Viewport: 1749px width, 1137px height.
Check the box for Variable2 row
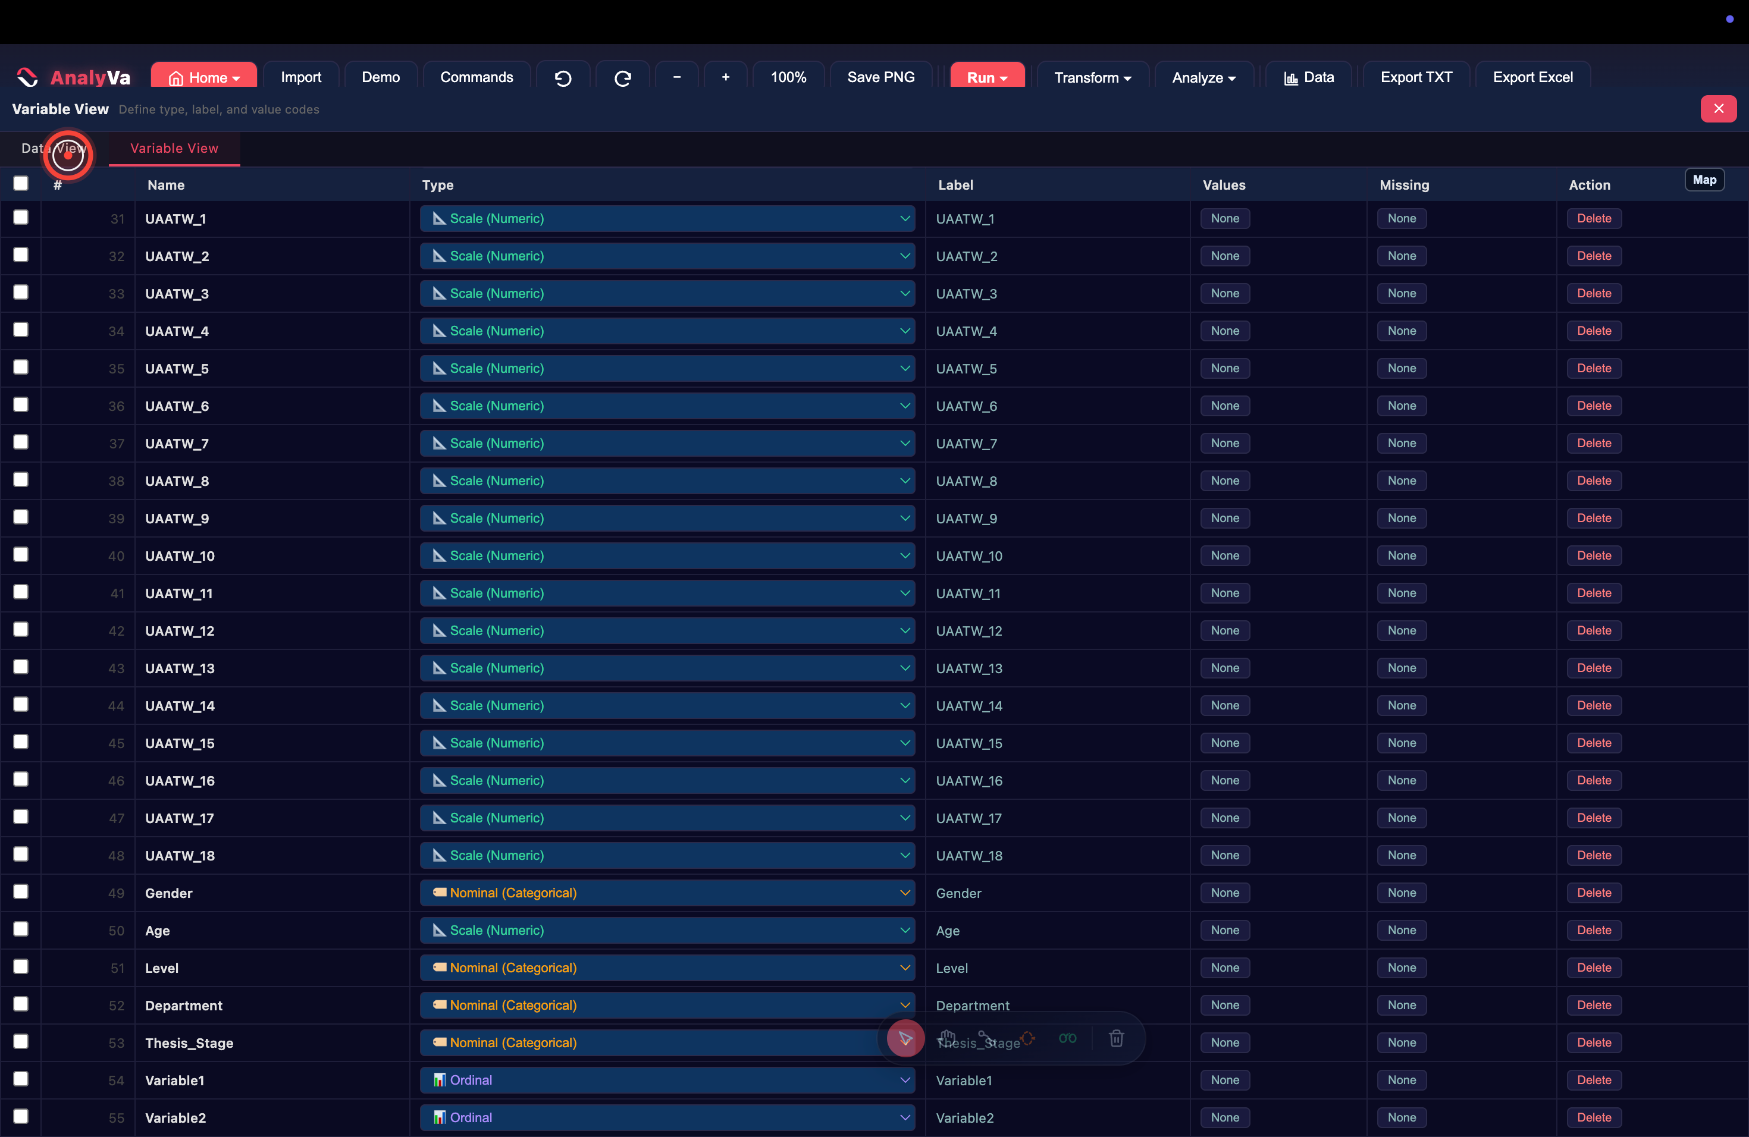[x=21, y=1116]
